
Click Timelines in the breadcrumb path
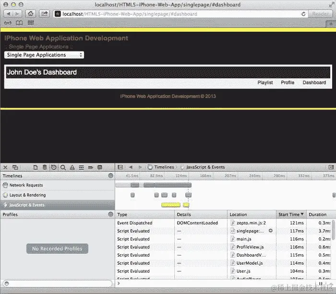[164, 167]
